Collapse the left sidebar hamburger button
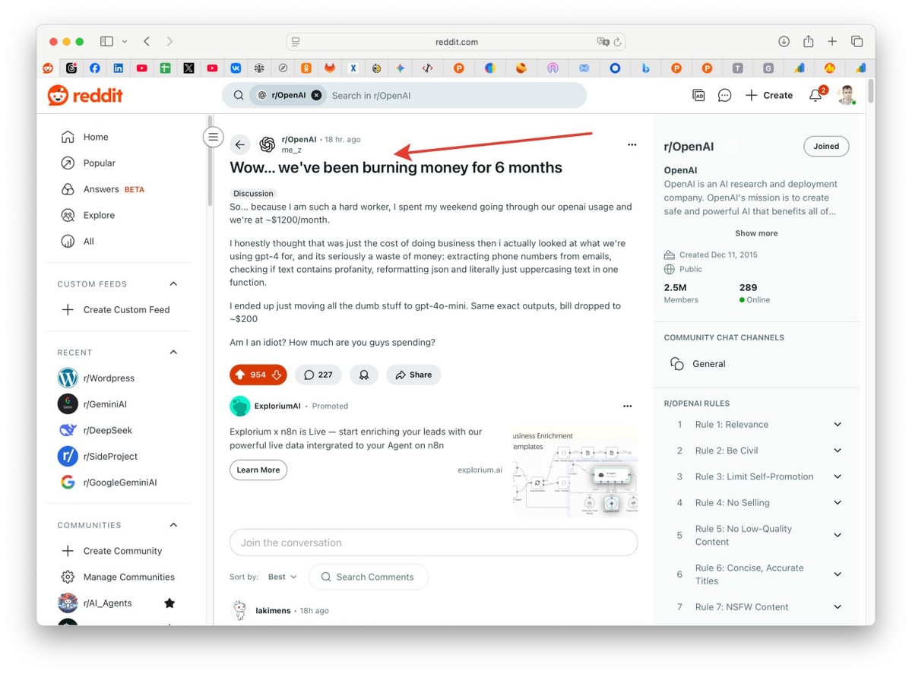The image size is (912, 674). click(x=214, y=138)
